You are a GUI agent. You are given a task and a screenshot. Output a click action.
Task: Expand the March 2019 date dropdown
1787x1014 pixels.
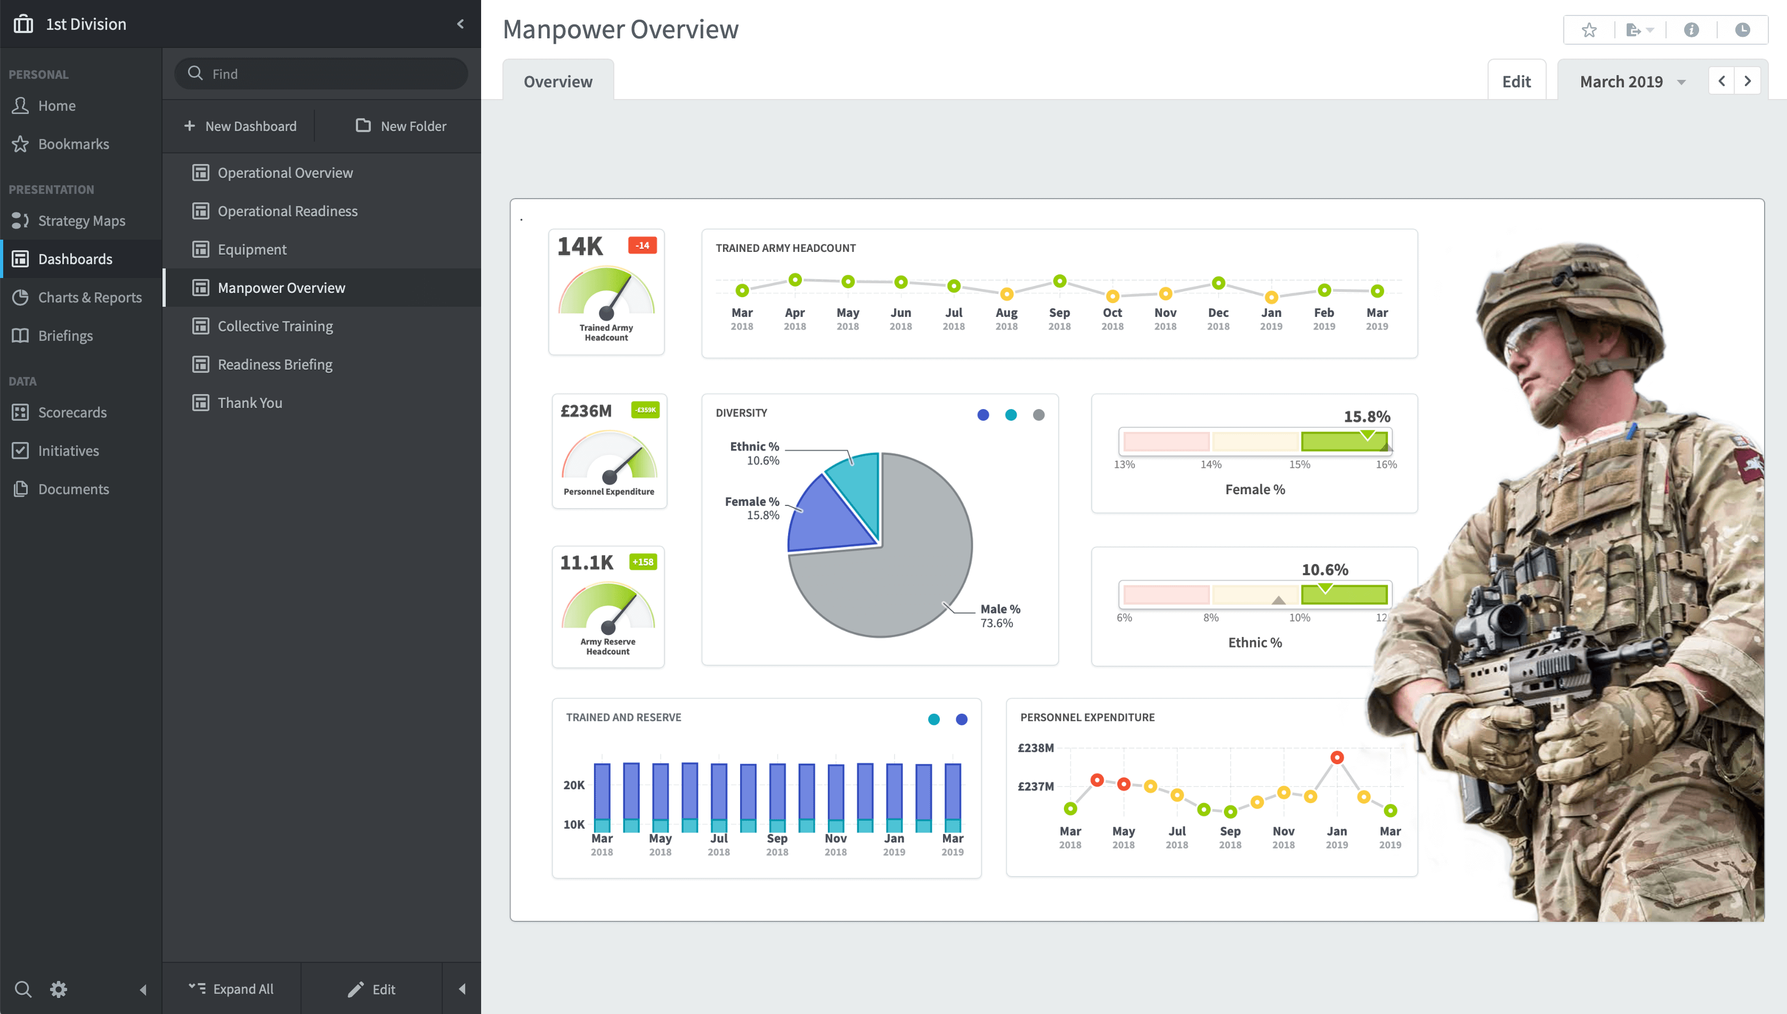click(1682, 82)
